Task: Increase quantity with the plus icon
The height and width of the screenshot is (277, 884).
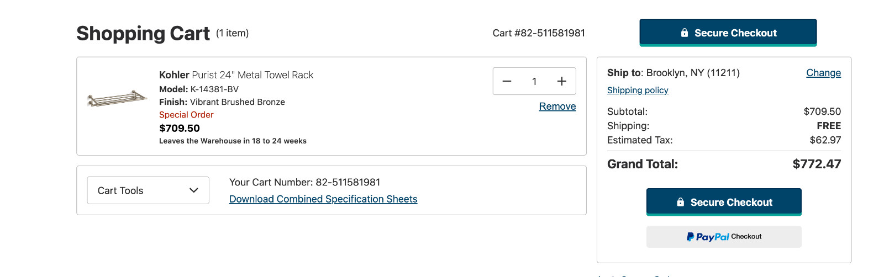Action: tap(562, 81)
